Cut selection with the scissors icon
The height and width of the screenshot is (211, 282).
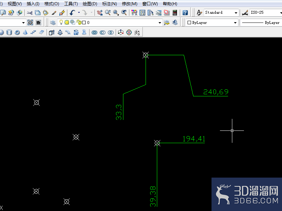(30, 13)
